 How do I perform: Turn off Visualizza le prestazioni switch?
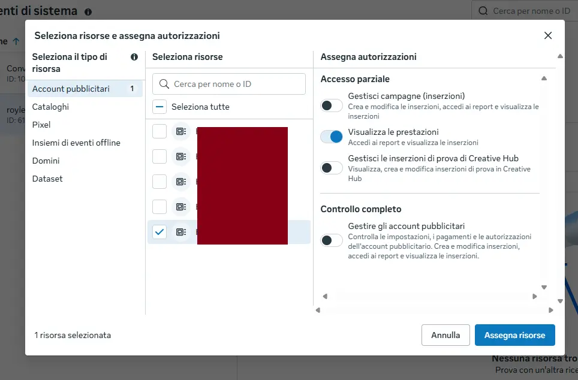(332, 137)
